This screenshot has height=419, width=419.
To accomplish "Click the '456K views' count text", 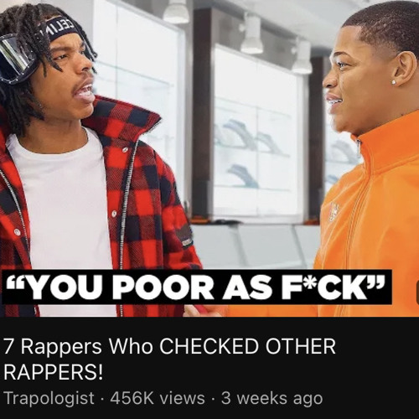I will [x=158, y=398].
